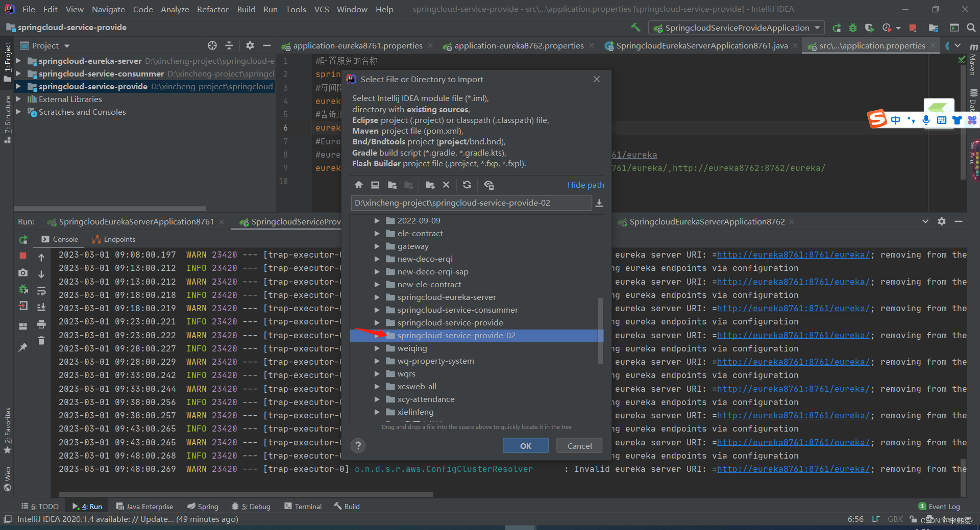
Task: Stop process in Run tool window
Action: pyautogui.click(x=23, y=256)
